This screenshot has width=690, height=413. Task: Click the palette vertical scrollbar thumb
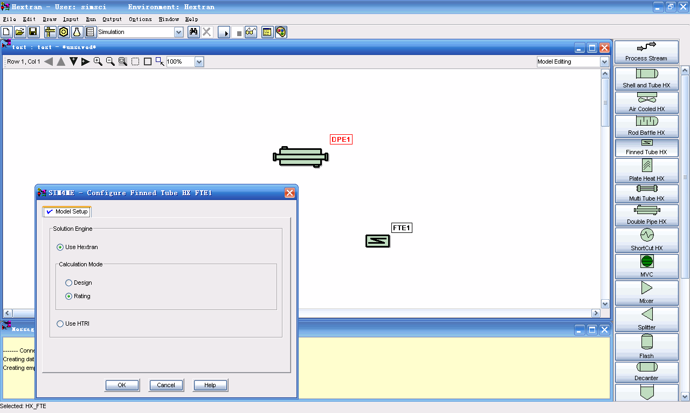point(685,176)
